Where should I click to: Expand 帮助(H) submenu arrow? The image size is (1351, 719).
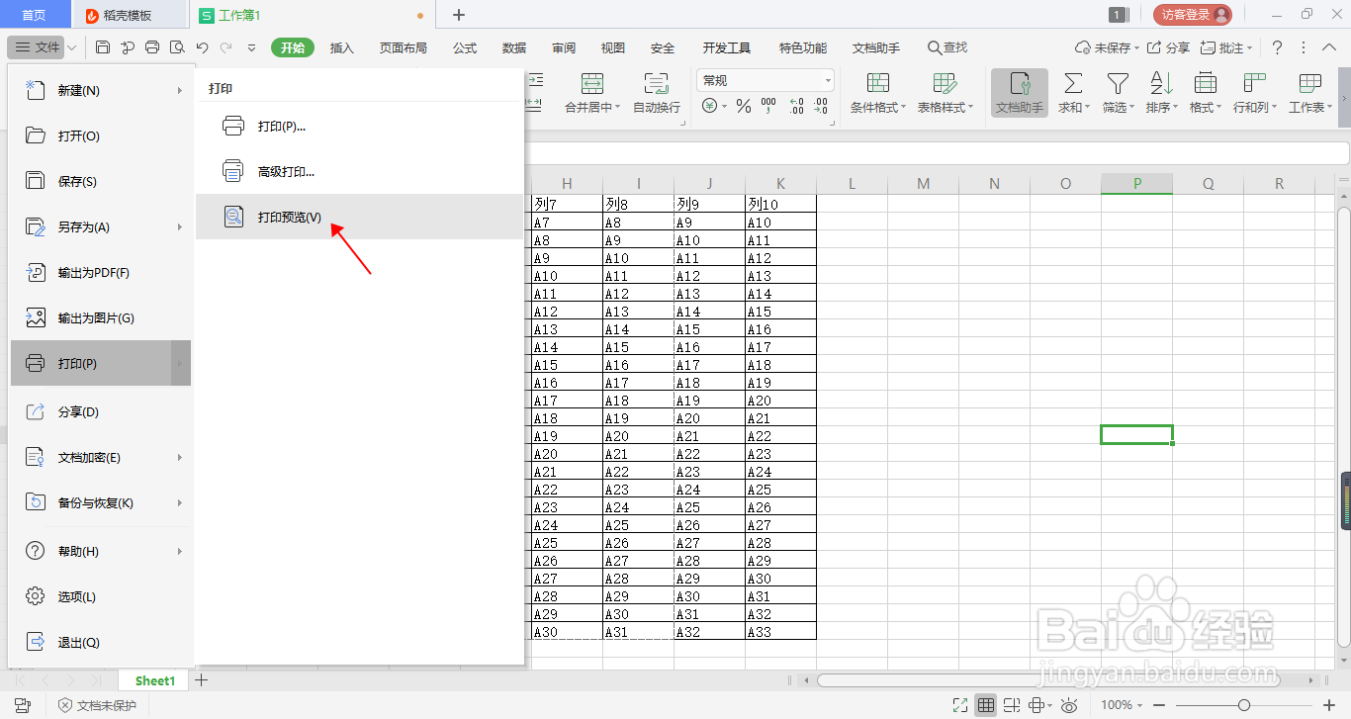180,552
